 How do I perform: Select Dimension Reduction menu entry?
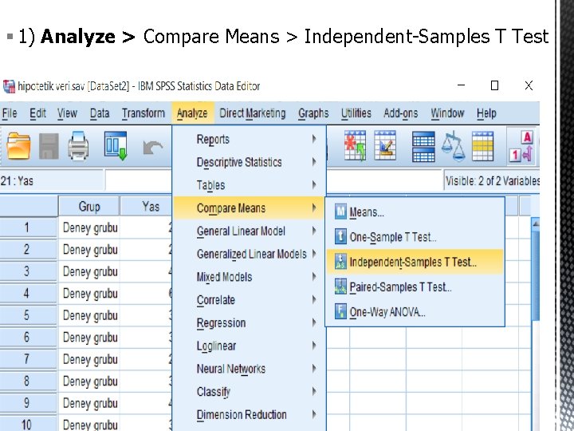[249, 414]
